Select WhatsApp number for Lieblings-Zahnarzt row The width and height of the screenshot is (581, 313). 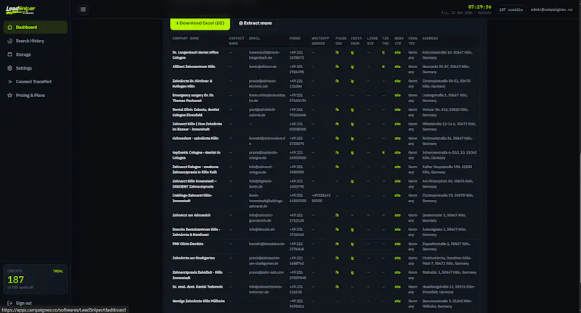tap(321, 198)
